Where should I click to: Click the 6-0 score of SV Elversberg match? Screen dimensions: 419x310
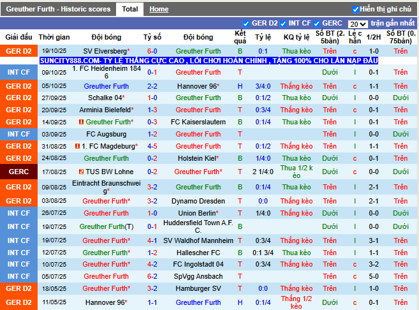152,50
